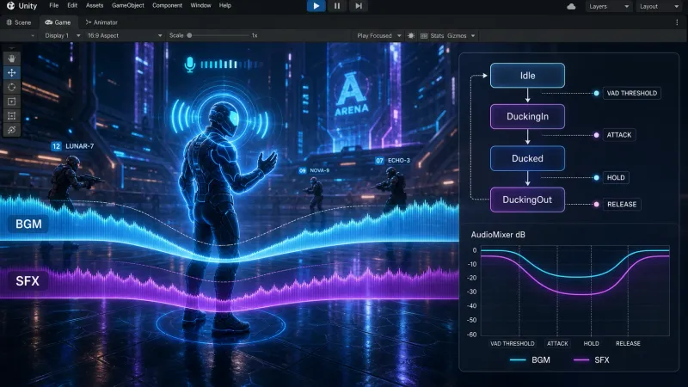Image resolution: width=688 pixels, height=387 pixels.
Task: Adjust the Scale slider handle
Action: pos(189,35)
